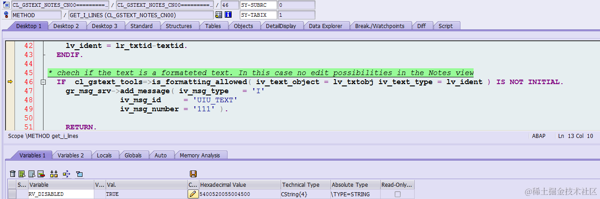The width and height of the screenshot is (600, 199).
Task: Open the Locals tab
Action: (x=104, y=155)
